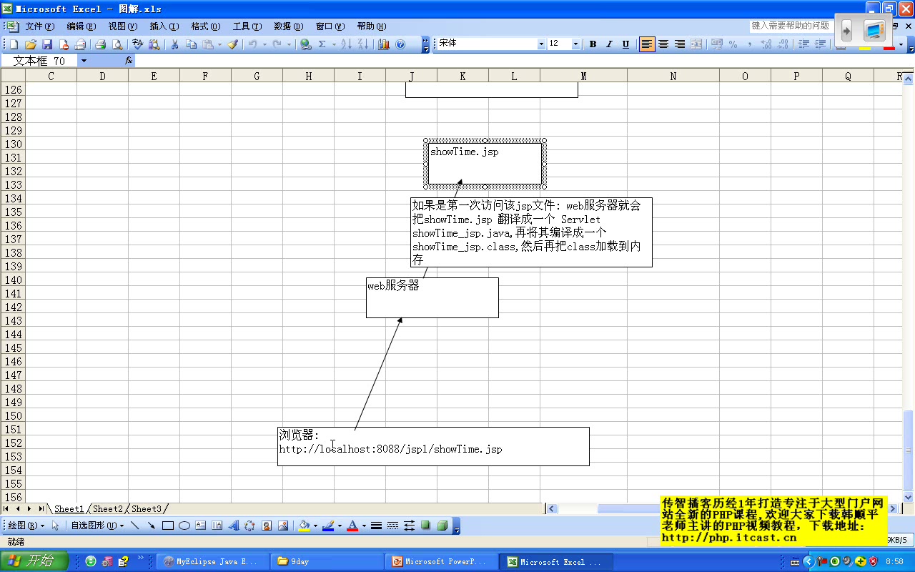
Task: Click the 浏览器 localhost URL text box
Action: (x=433, y=446)
